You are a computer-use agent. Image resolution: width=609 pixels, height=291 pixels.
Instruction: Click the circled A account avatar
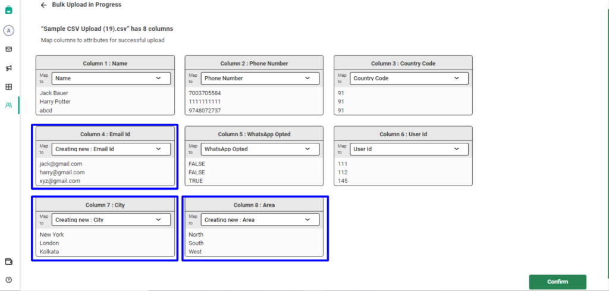[9, 30]
